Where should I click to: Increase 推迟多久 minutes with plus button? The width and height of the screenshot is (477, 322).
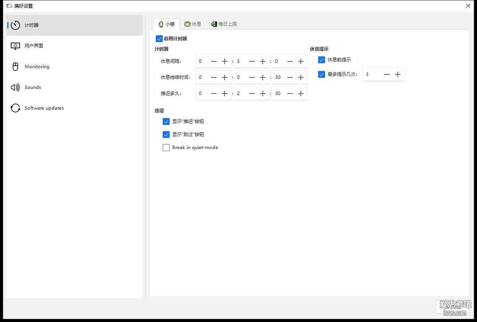click(x=263, y=94)
